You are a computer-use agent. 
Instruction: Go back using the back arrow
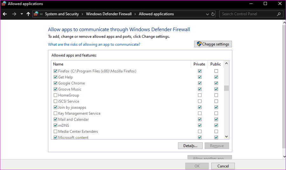(x=5, y=14)
